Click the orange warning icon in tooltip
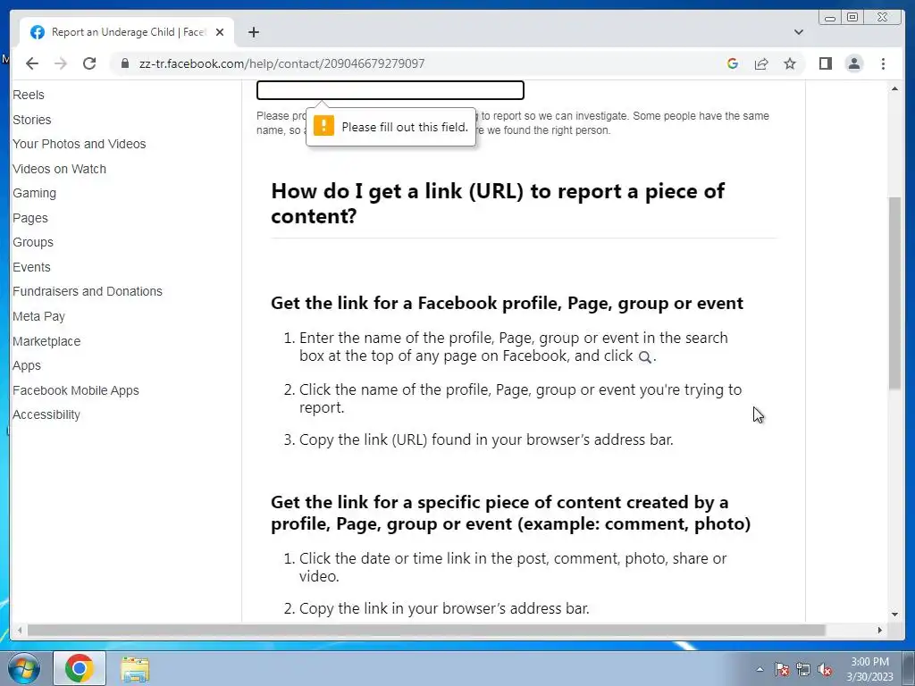 (323, 126)
